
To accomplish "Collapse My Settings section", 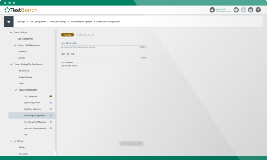I will click(11, 141).
